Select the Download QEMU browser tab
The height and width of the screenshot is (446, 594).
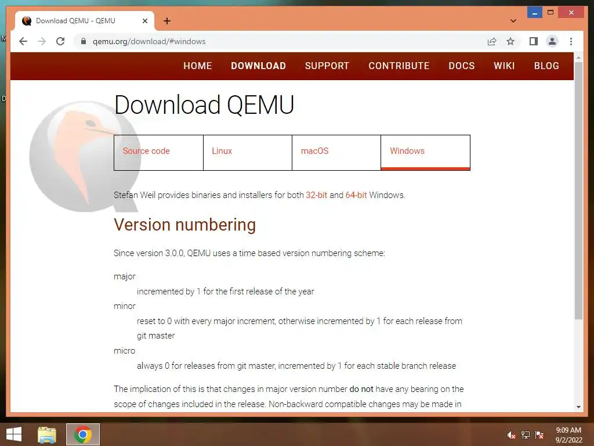[85, 21]
